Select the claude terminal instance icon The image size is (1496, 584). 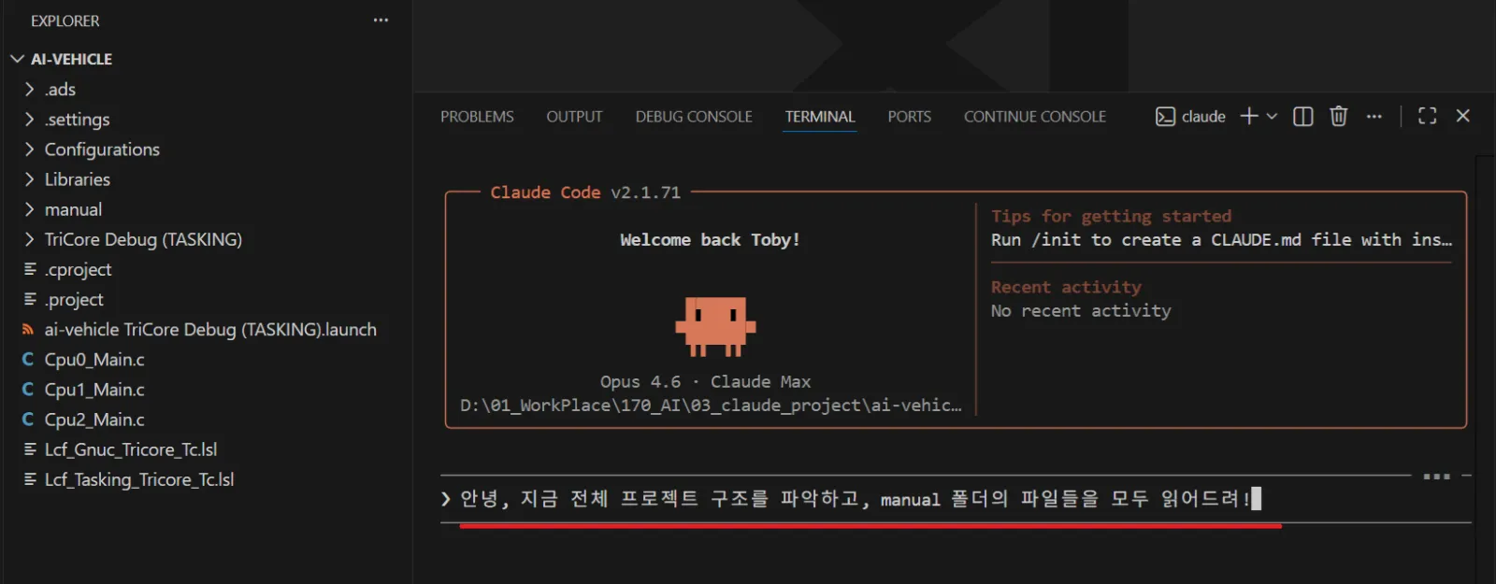(x=1165, y=116)
